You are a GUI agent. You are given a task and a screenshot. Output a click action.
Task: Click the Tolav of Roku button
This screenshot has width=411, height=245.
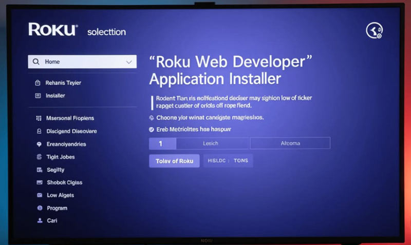tap(174, 161)
